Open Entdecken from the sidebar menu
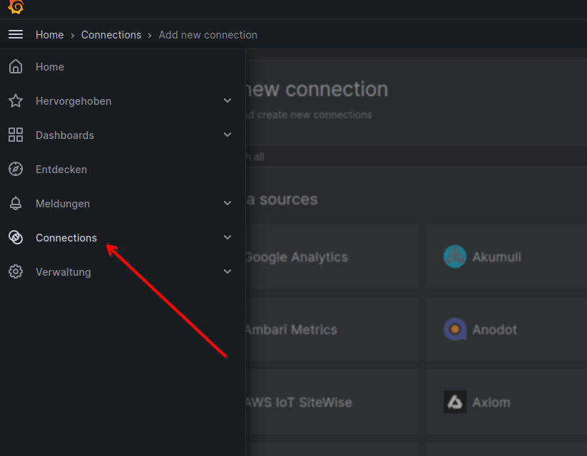Viewport: 587px width, 456px height. (61, 170)
